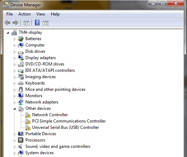Select the Network Controller warning device icon
Image resolution: width=187 pixels, height=157 pixels.
28,115
